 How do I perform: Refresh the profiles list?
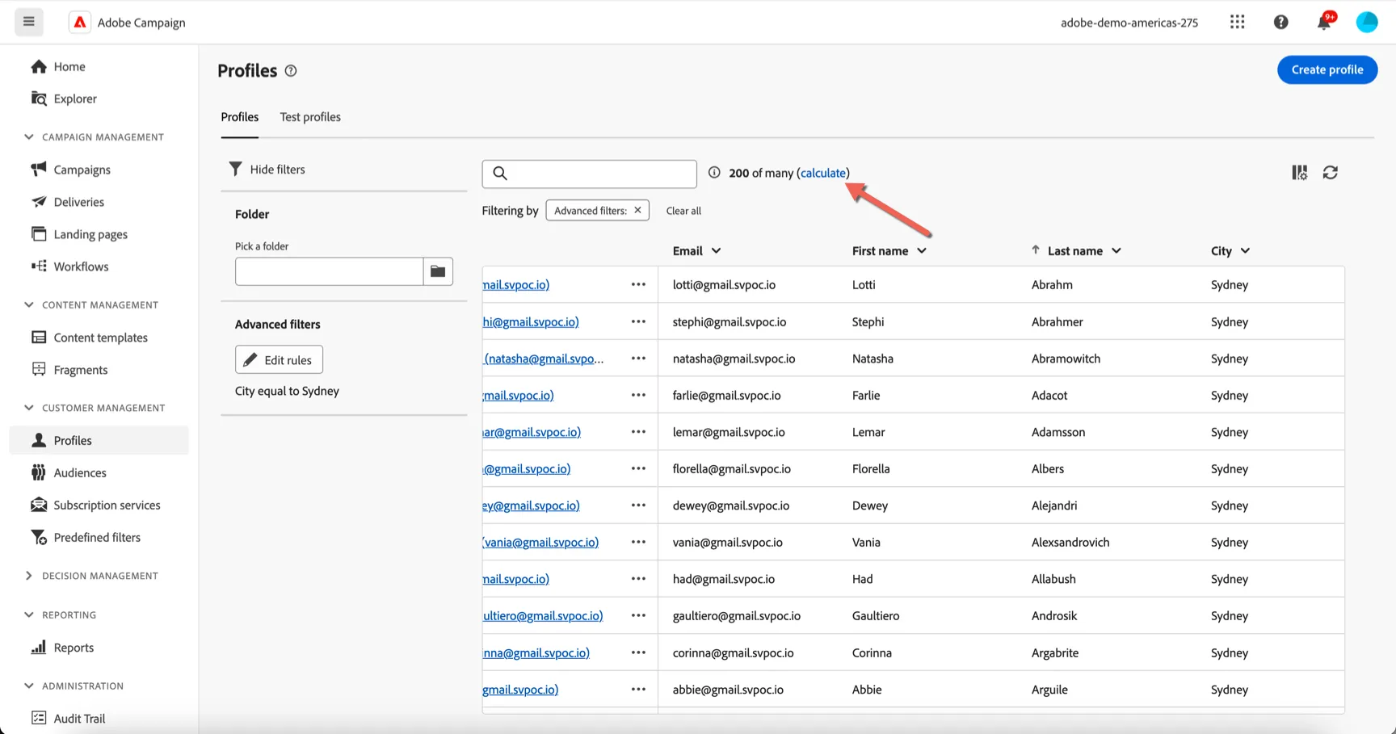[x=1331, y=173]
